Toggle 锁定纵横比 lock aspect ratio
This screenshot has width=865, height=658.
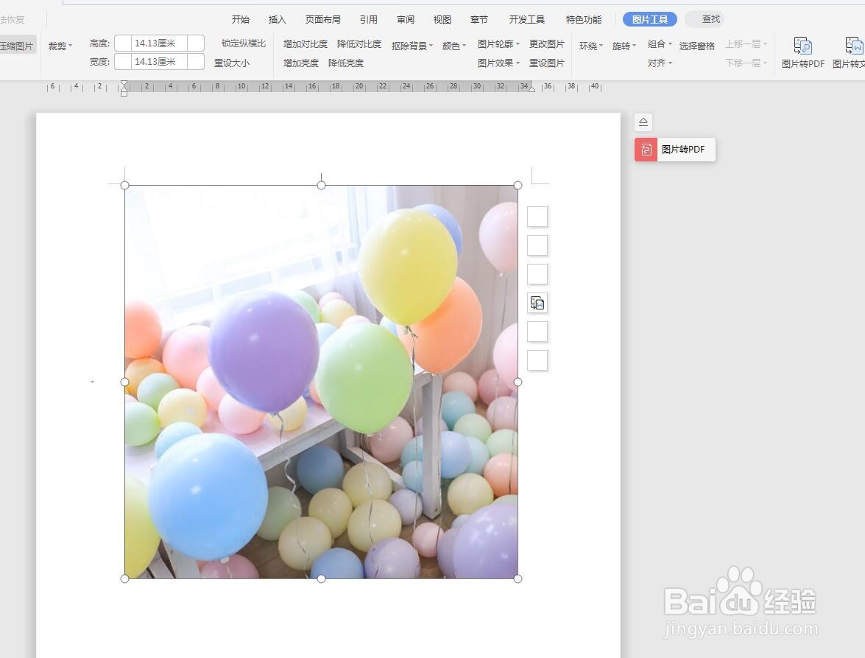tap(244, 43)
